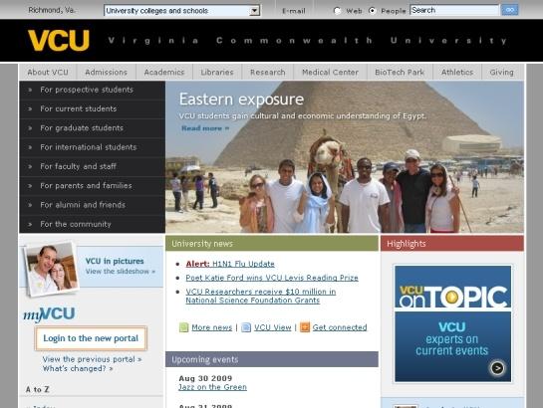Click the Virginia Commonwealth University header text
Viewport: 543px width, 408px height.
(307, 41)
